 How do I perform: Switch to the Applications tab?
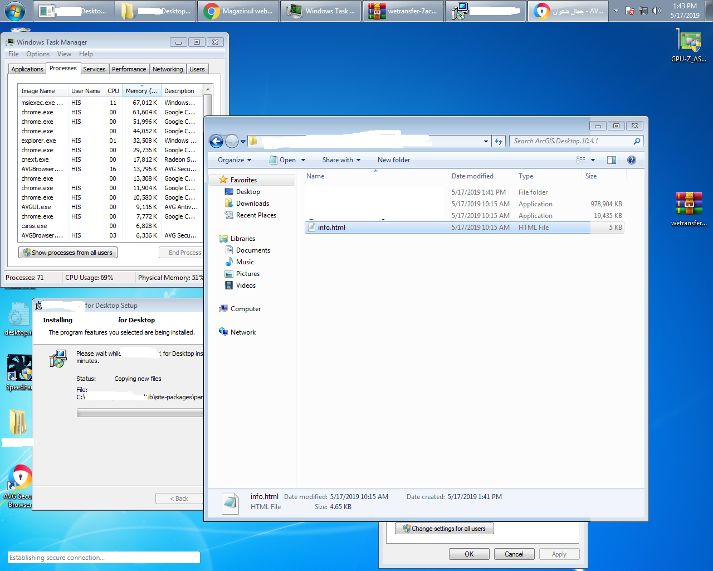click(x=27, y=69)
